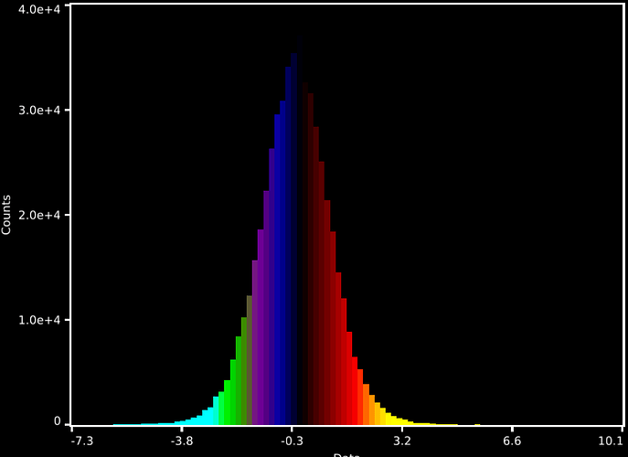Click the -0.3 x-axis tick label

pos(292,441)
